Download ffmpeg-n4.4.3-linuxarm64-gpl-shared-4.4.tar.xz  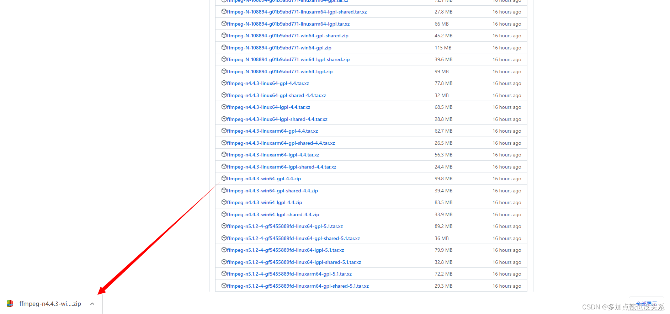[281, 143]
